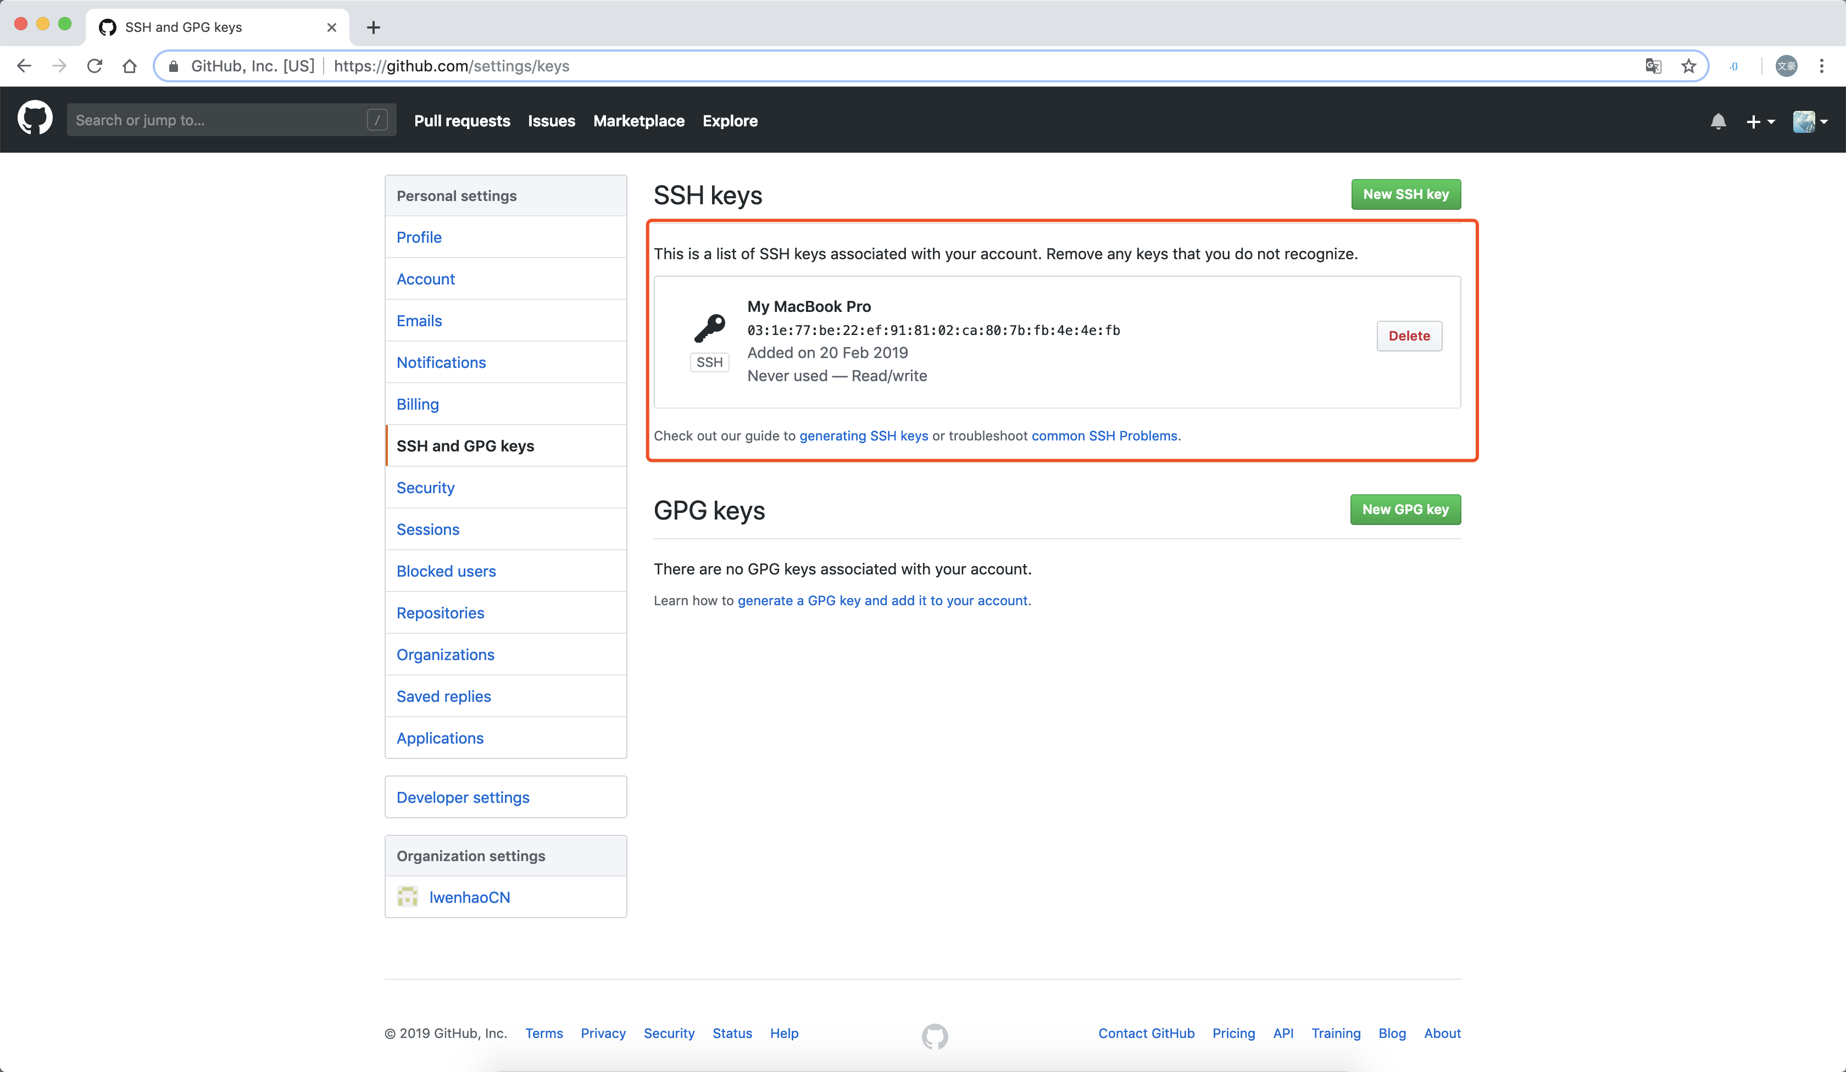Select the SSH and GPG keys browser tab
Screen dimensions: 1846x1072
[218, 27]
